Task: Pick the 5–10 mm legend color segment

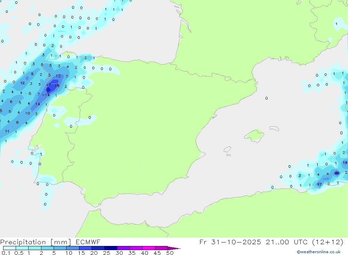Action: [60, 248]
